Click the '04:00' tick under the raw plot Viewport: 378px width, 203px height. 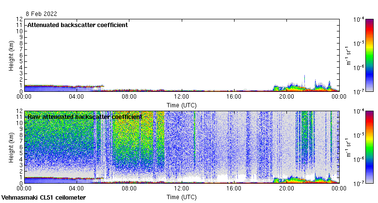point(77,188)
